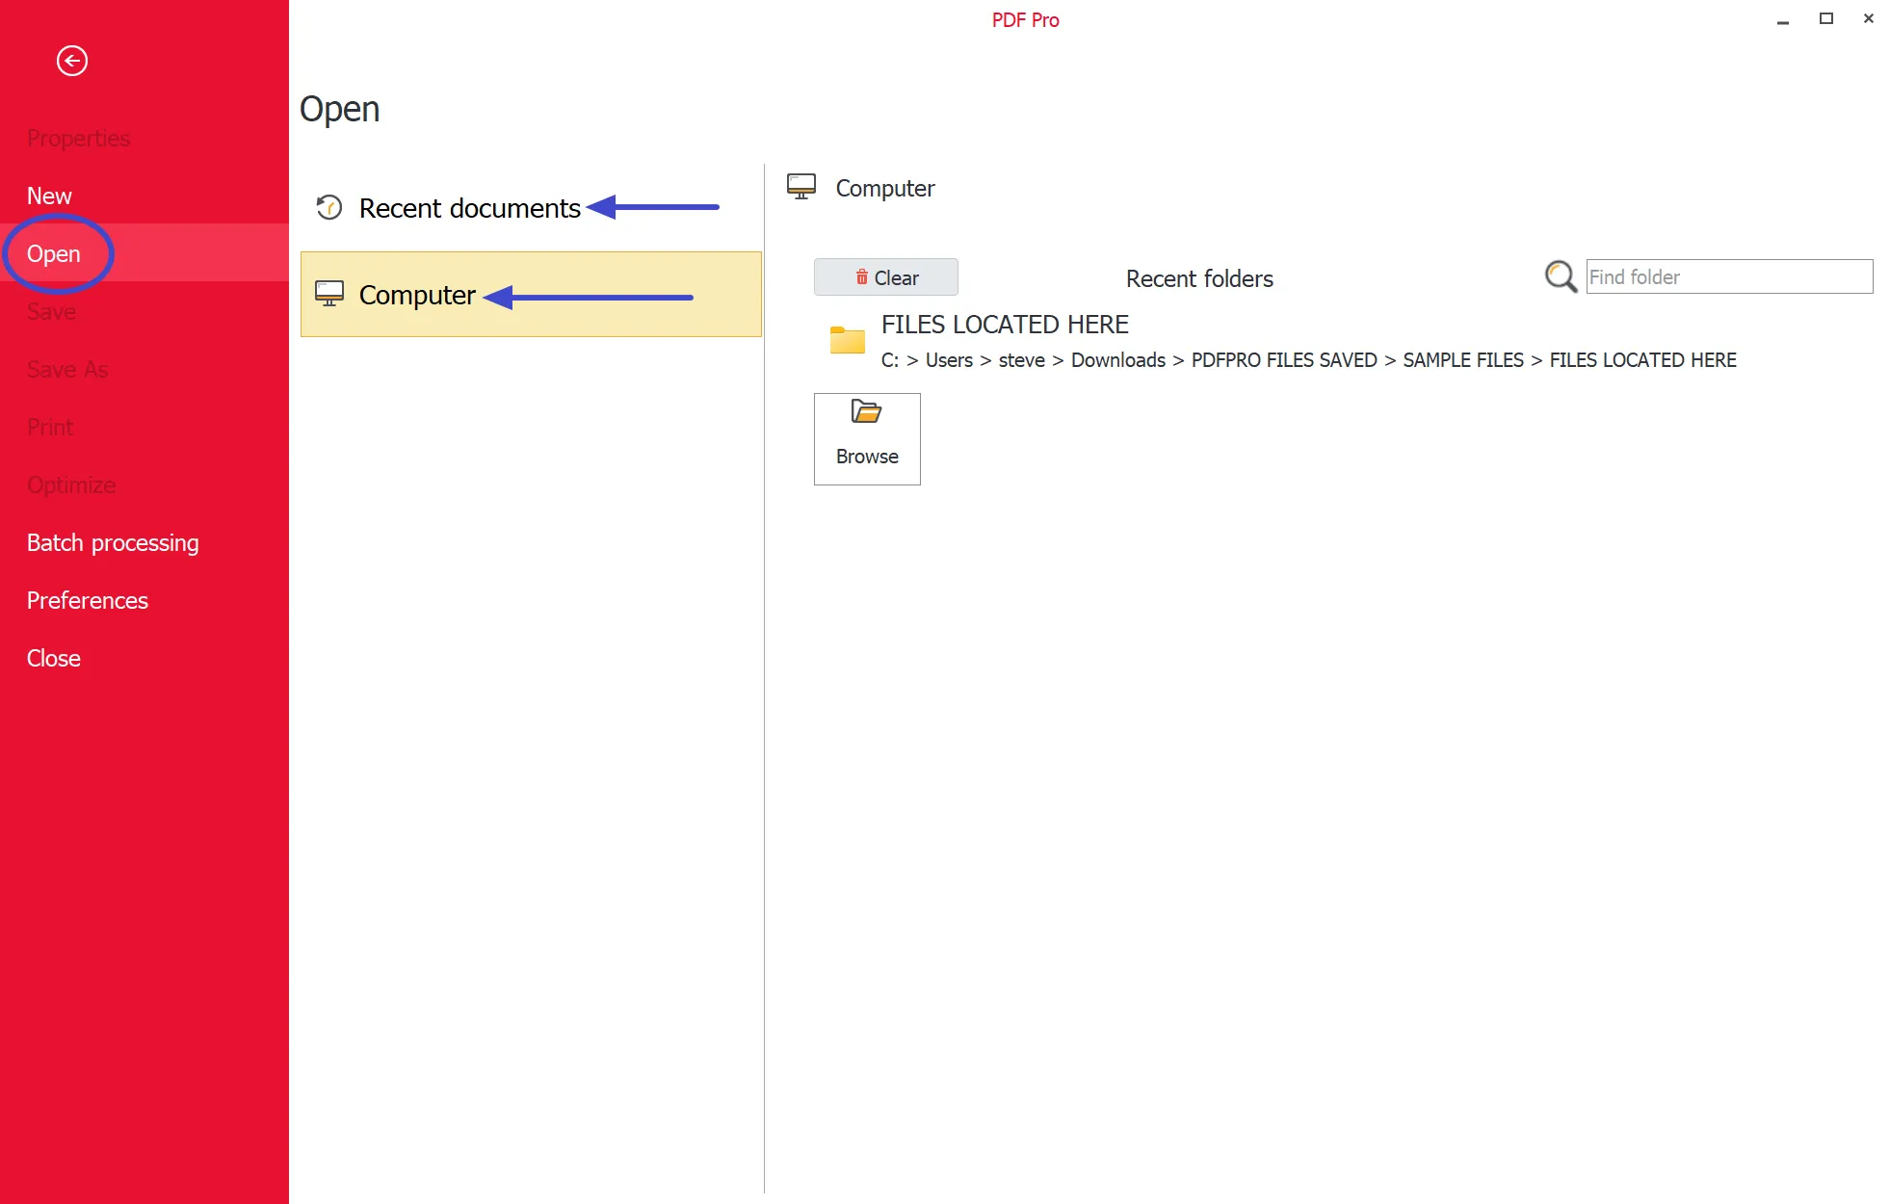This screenshot has height=1204, width=1890.
Task: Open Batch processing
Action: (113, 542)
